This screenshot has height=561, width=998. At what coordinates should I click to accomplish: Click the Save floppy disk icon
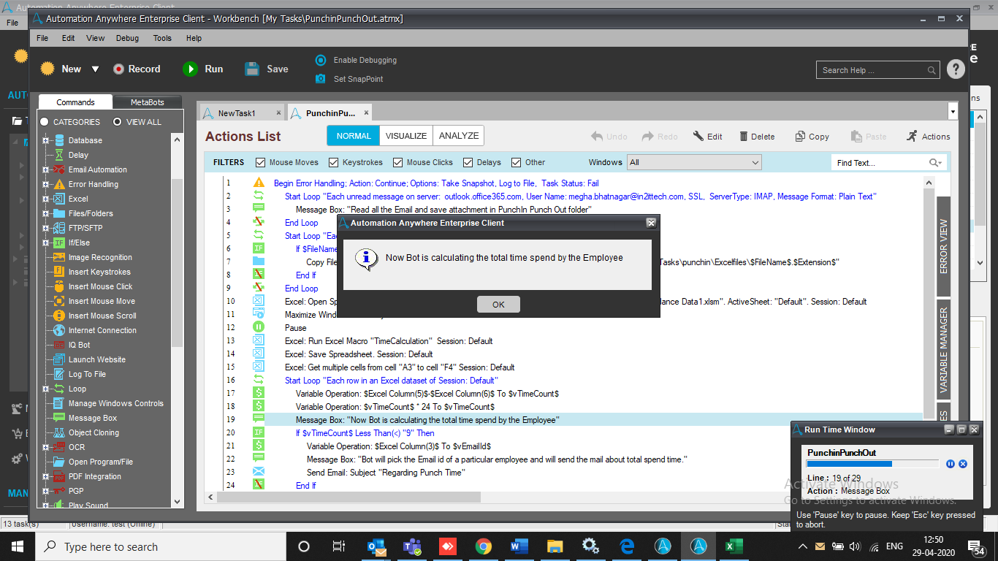coord(252,69)
